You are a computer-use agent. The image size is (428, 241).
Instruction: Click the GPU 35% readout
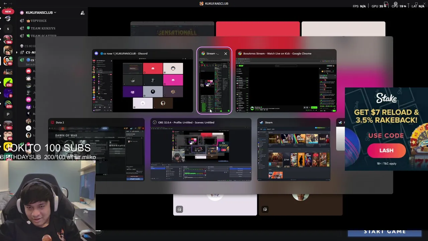379,6
